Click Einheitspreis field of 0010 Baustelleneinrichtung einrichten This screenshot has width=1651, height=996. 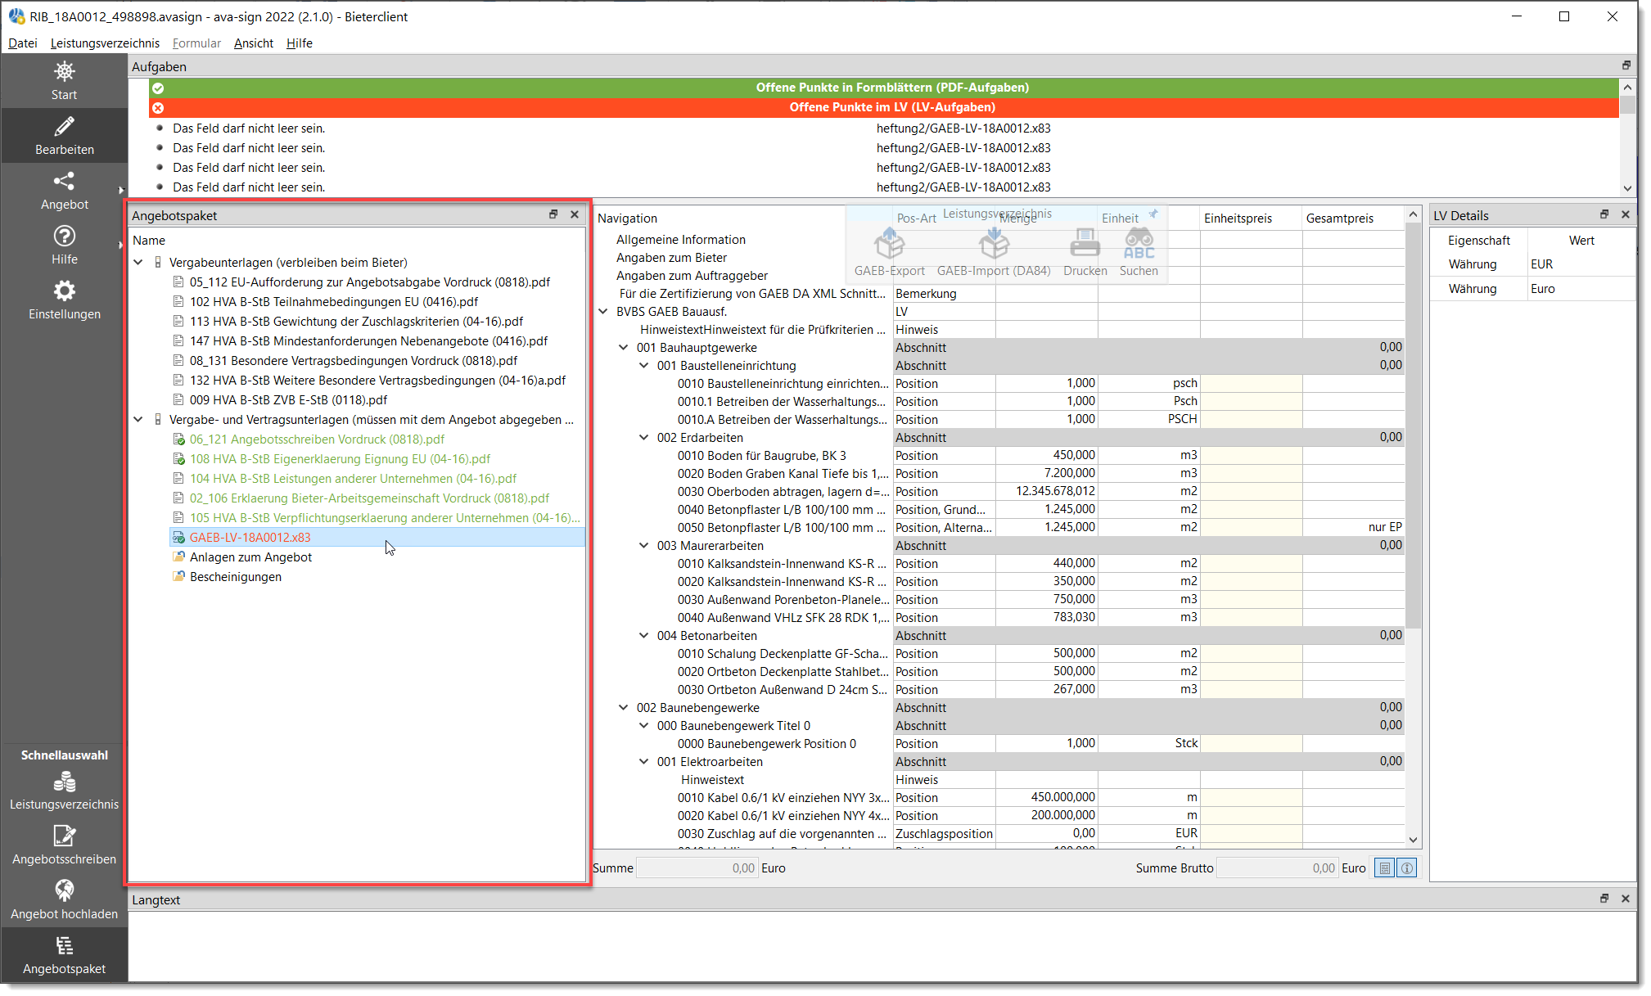[x=1251, y=384]
